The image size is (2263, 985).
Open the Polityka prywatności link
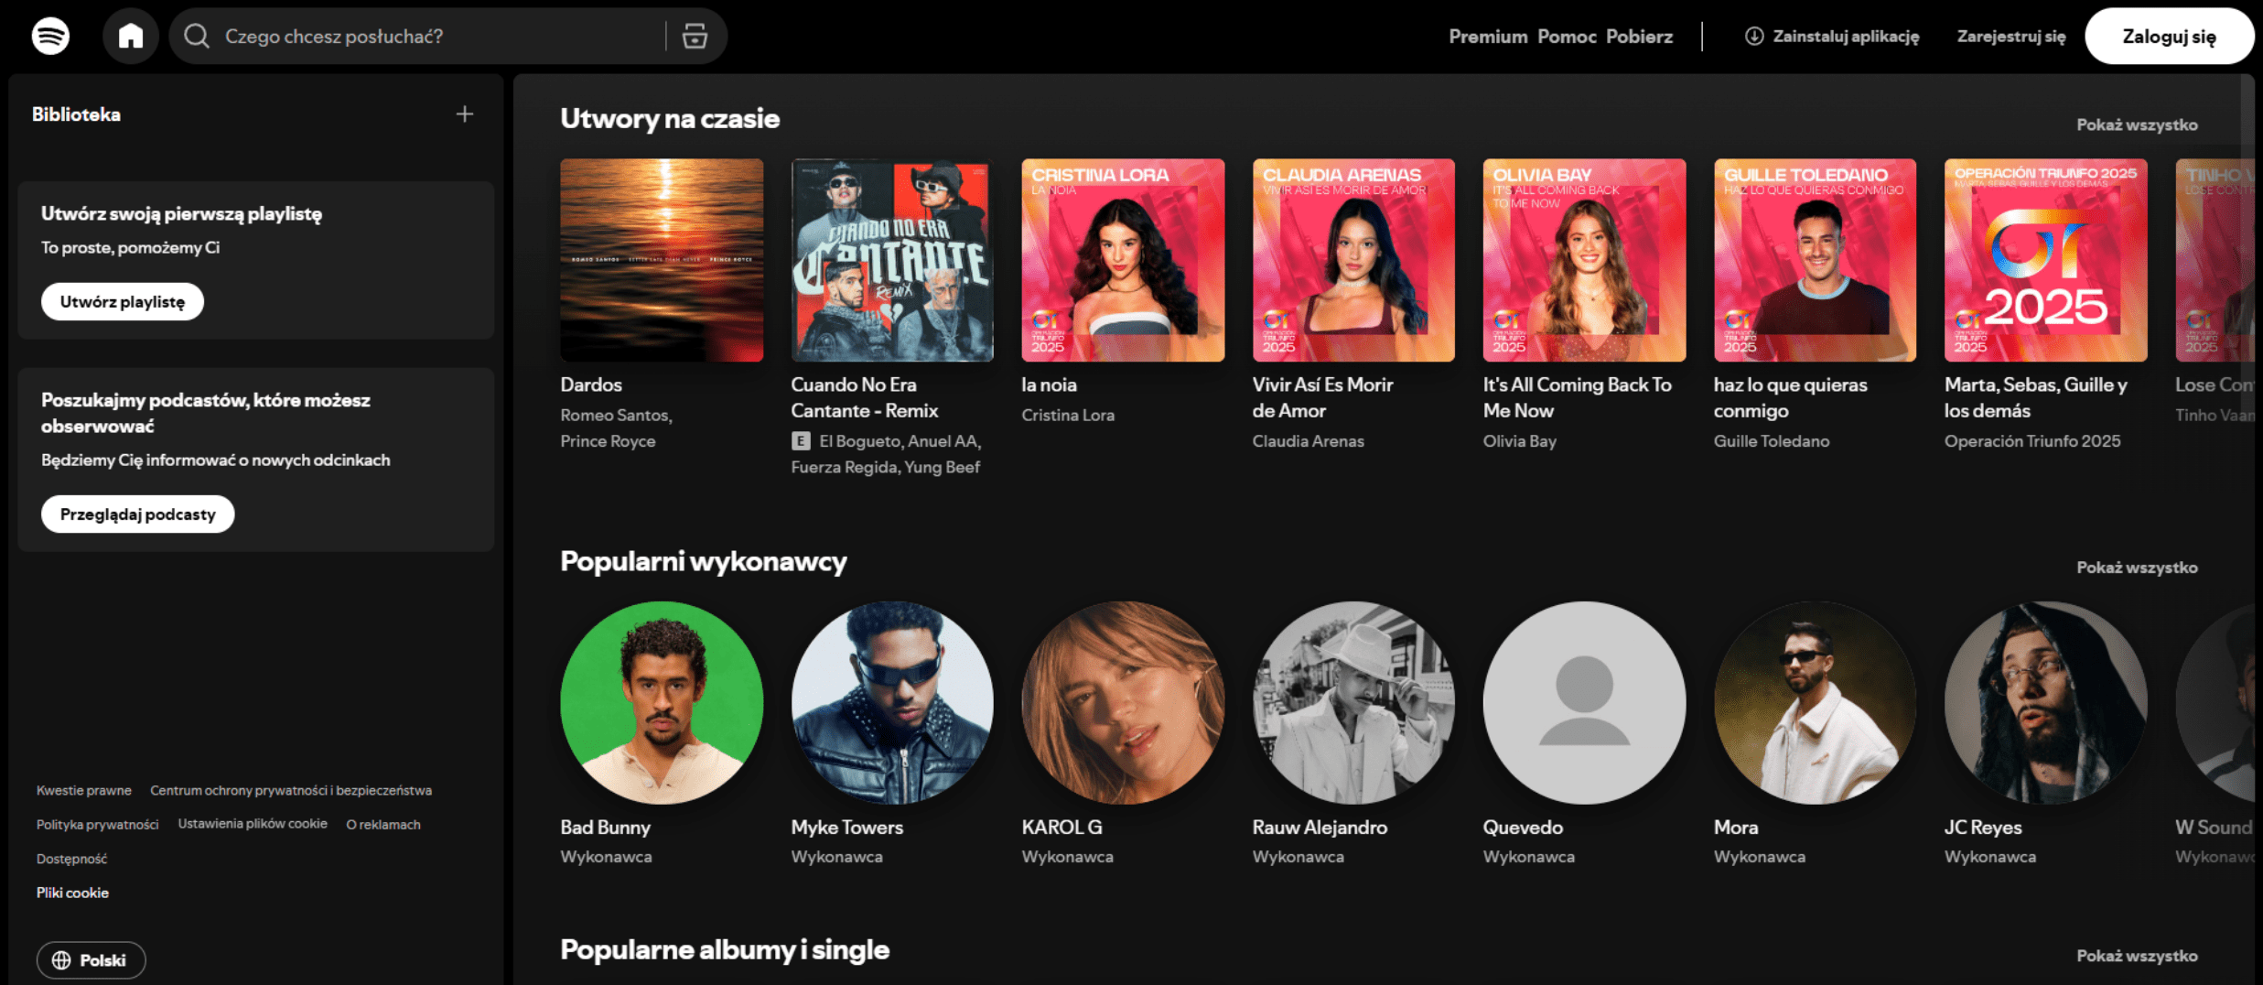tap(97, 825)
